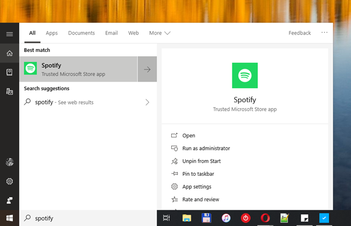Launch the notepad with pencil app on taskbar

point(284,218)
